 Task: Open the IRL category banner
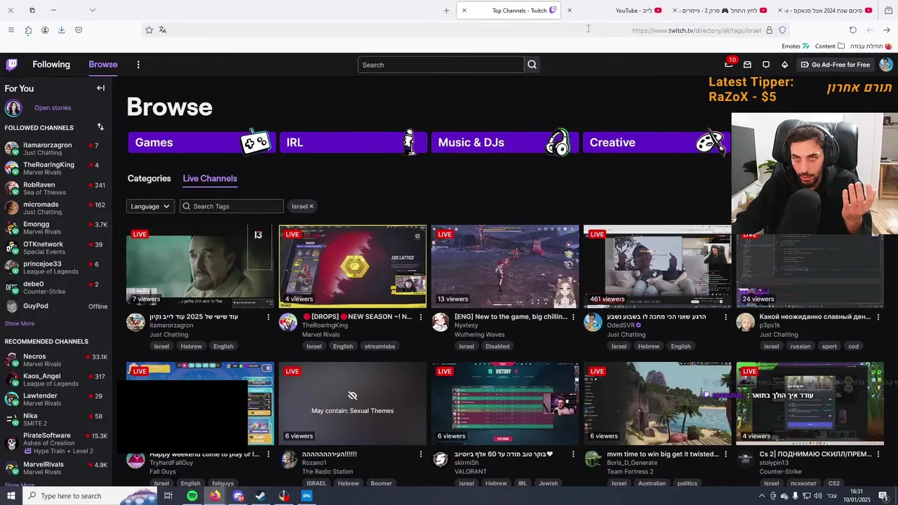coord(354,142)
